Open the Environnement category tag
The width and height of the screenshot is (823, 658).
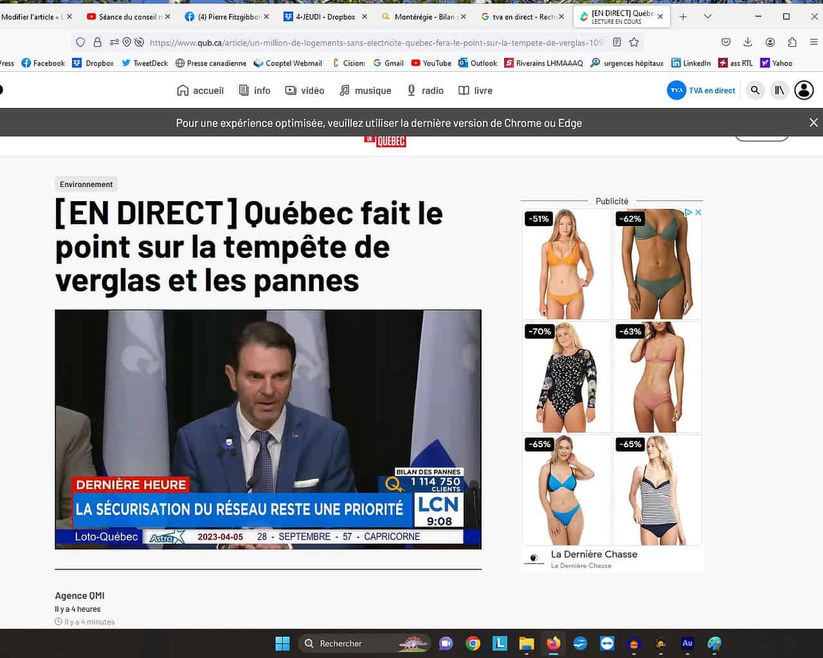pos(86,184)
